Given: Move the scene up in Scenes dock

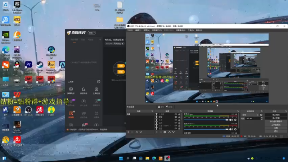Looking at the screenshot, I should 137,132.
